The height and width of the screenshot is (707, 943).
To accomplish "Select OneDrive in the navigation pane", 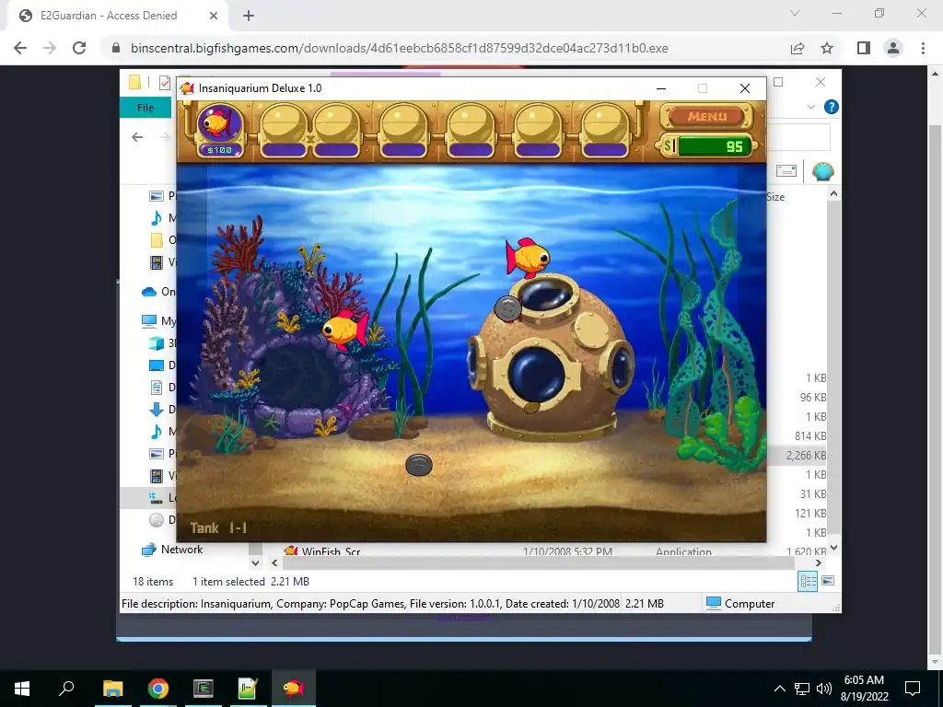I will tap(158, 292).
